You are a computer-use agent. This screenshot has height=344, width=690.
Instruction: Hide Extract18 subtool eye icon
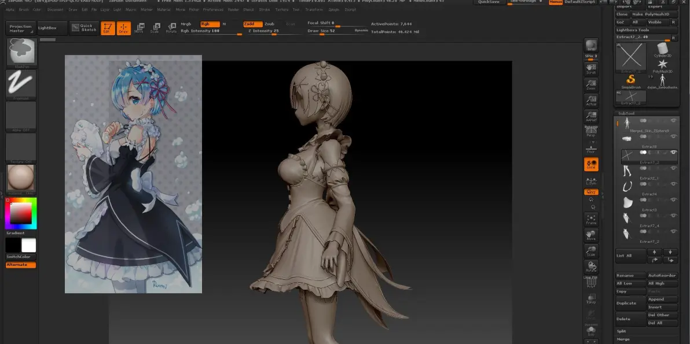(x=673, y=136)
